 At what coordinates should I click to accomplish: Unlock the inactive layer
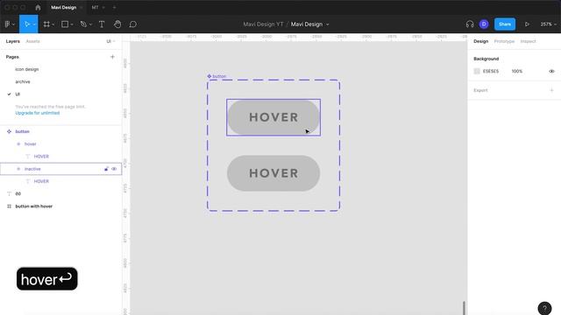click(x=106, y=169)
